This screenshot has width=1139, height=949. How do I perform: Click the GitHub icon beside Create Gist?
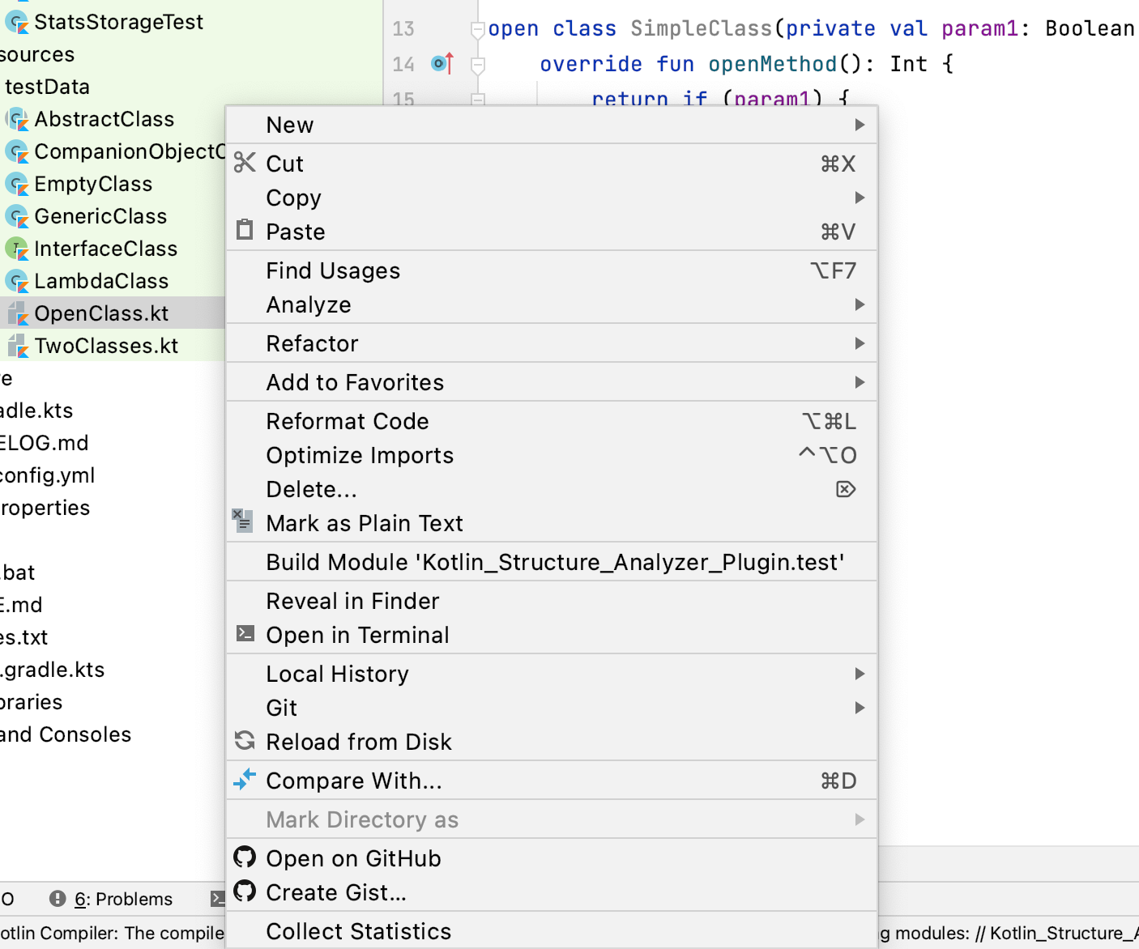coord(245,891)
